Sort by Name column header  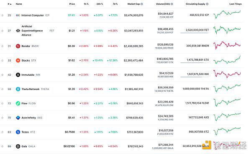coord(19,4)
